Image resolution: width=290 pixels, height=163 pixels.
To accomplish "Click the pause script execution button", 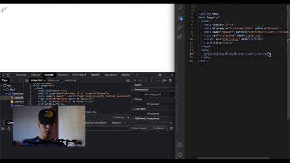I will (x=135, y=81).
